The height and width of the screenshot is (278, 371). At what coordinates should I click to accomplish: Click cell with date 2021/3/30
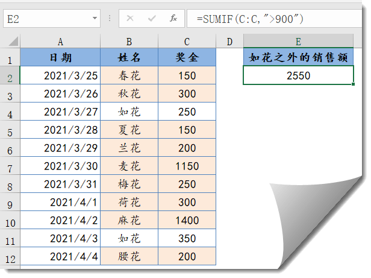coord(60,166)
